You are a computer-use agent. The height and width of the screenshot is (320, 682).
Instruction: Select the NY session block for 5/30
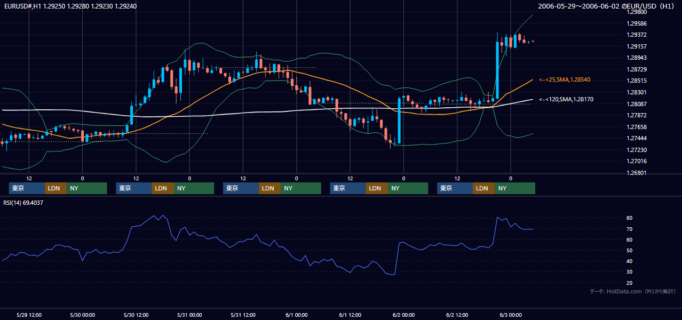click(194, 188)
